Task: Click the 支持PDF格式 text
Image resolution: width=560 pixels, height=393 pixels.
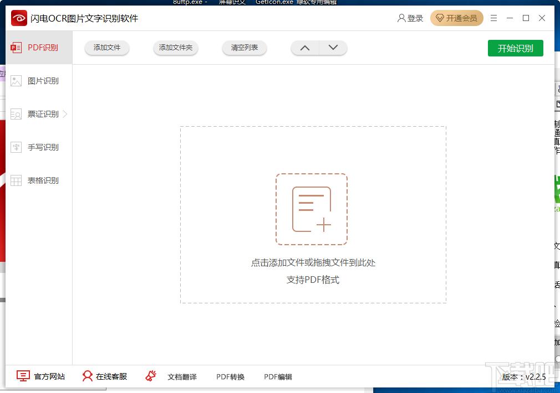Action: (313, 280)
